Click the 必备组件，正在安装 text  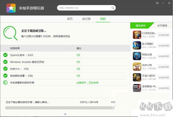[x=87, y=83]
